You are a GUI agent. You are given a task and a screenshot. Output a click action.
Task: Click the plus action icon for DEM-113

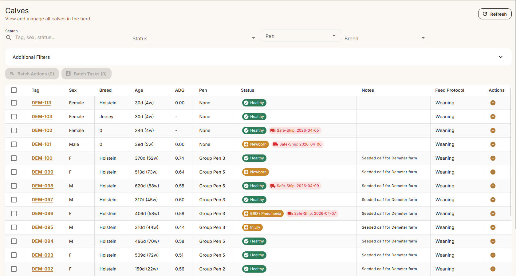[x=493, y=103]
